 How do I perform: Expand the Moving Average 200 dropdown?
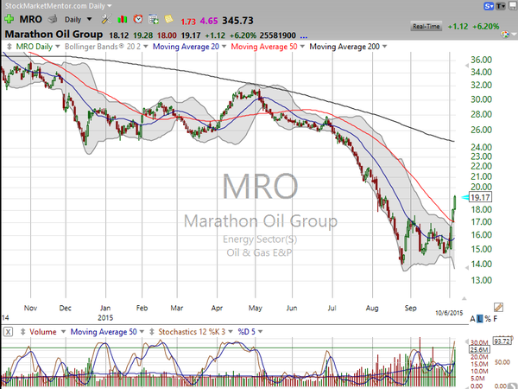(384, 47)
